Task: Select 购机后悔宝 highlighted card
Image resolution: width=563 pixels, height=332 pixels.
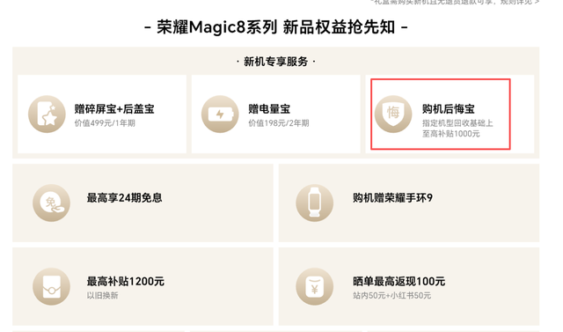Action: point(441,114)
